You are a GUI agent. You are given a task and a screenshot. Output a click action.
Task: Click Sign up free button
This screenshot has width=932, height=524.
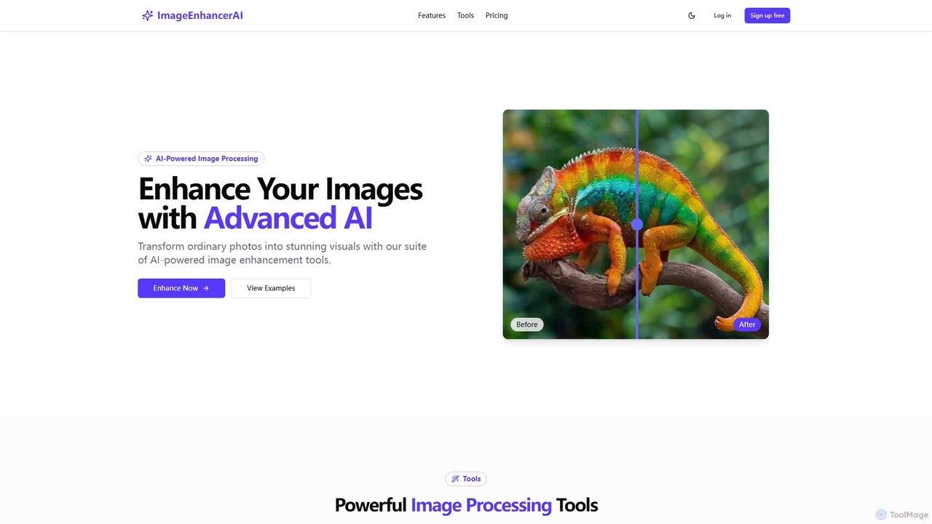767,15
